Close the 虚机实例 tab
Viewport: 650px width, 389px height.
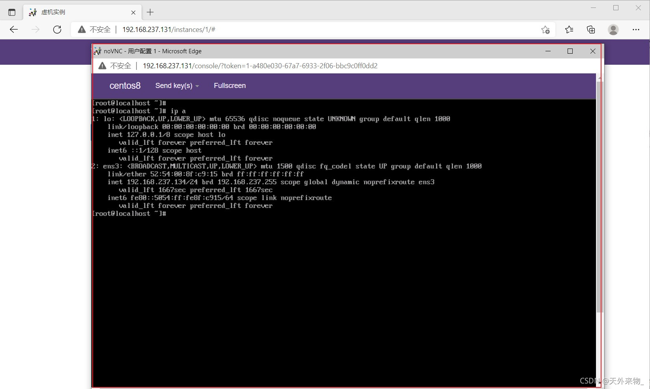(x=133, y=12)
